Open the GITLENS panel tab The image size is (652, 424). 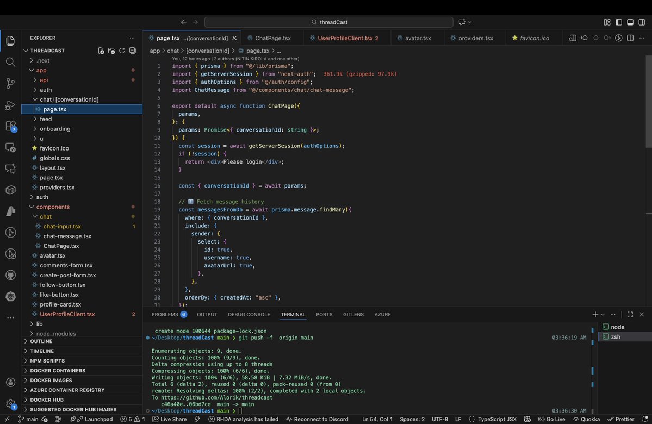point(353,315)
